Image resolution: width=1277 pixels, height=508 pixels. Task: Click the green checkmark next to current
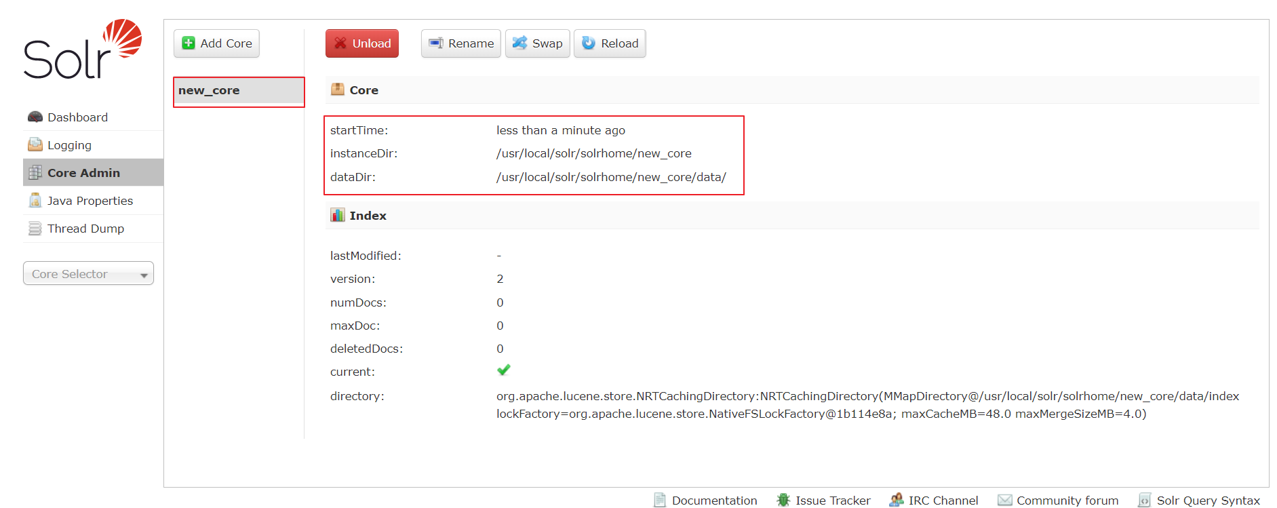click(x=503, y=370)
